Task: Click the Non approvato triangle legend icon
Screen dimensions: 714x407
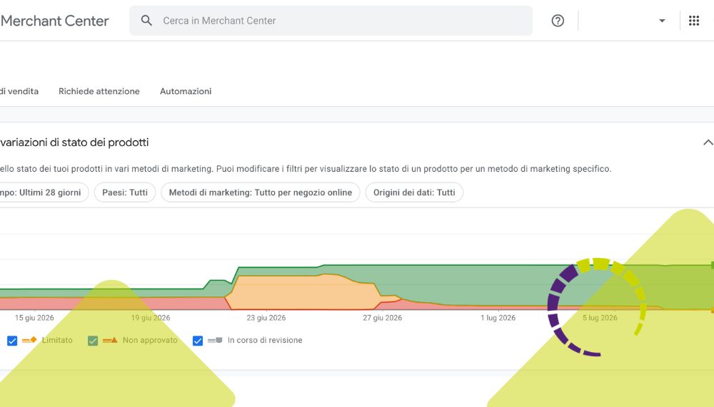Action: pos(110,340)
